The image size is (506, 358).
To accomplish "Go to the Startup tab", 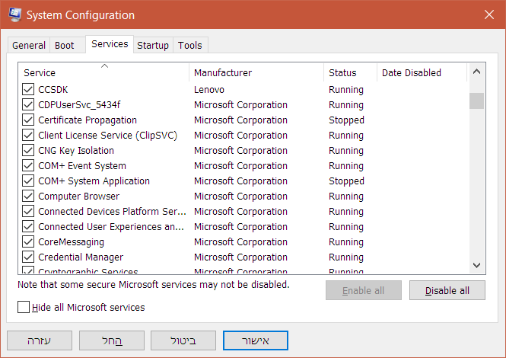I will (x=153, y=45).
